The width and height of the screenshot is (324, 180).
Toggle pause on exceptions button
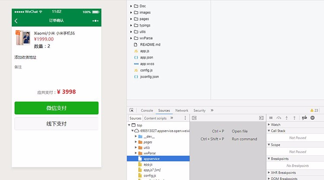point(312,118)
